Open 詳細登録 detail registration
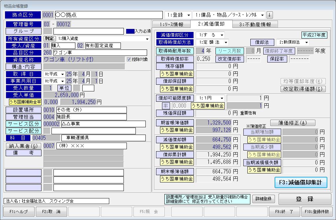This screenshot has height=220, width=336. click(264, 199)
